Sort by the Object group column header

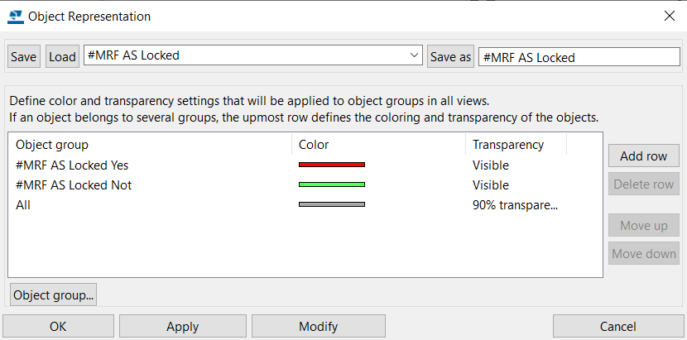[x=150, y=145]
